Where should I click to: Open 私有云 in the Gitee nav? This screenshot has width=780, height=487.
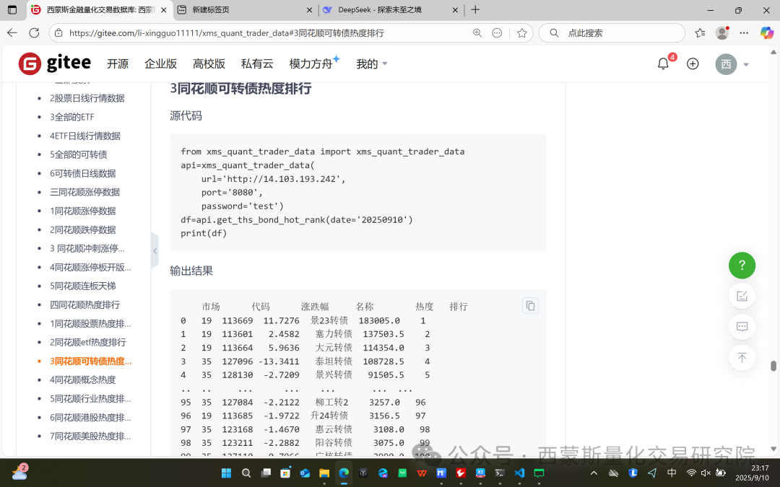point(257,64)
